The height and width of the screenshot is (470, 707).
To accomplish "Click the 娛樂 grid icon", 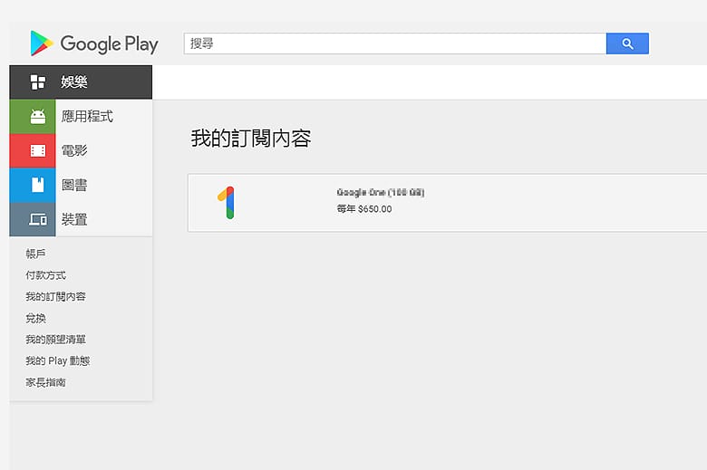I will pos(38,82).
